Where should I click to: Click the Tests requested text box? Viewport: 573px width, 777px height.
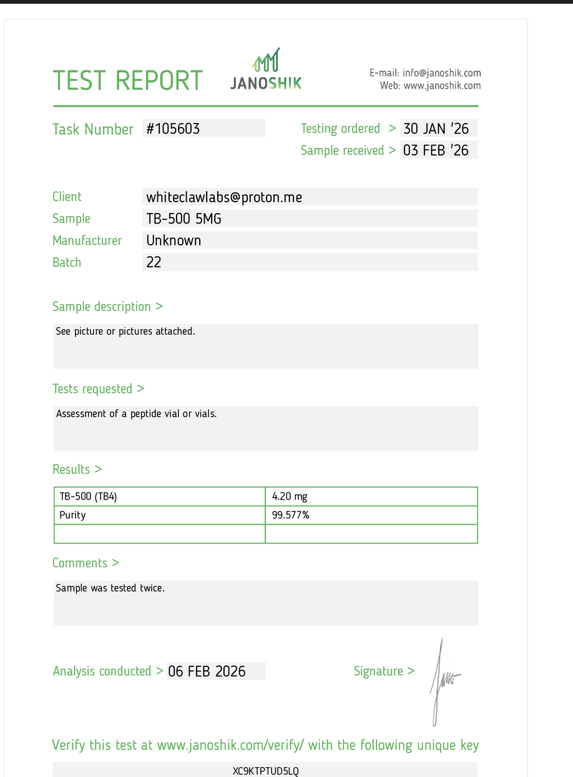point(265,428)
